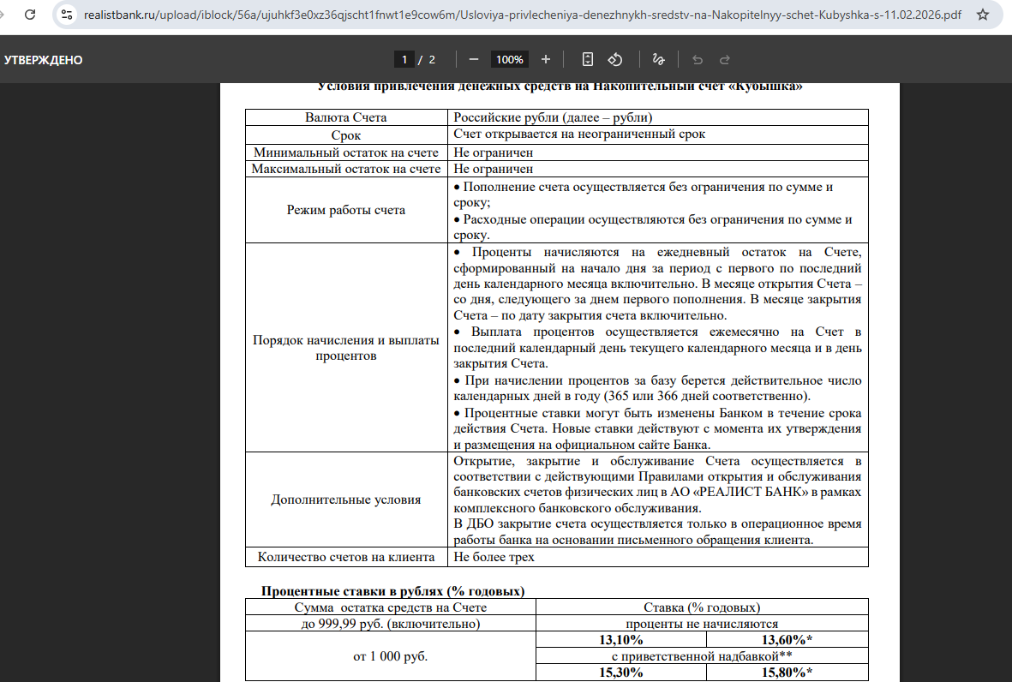
Task: Undo the last annotation
Action: point(698,59)
